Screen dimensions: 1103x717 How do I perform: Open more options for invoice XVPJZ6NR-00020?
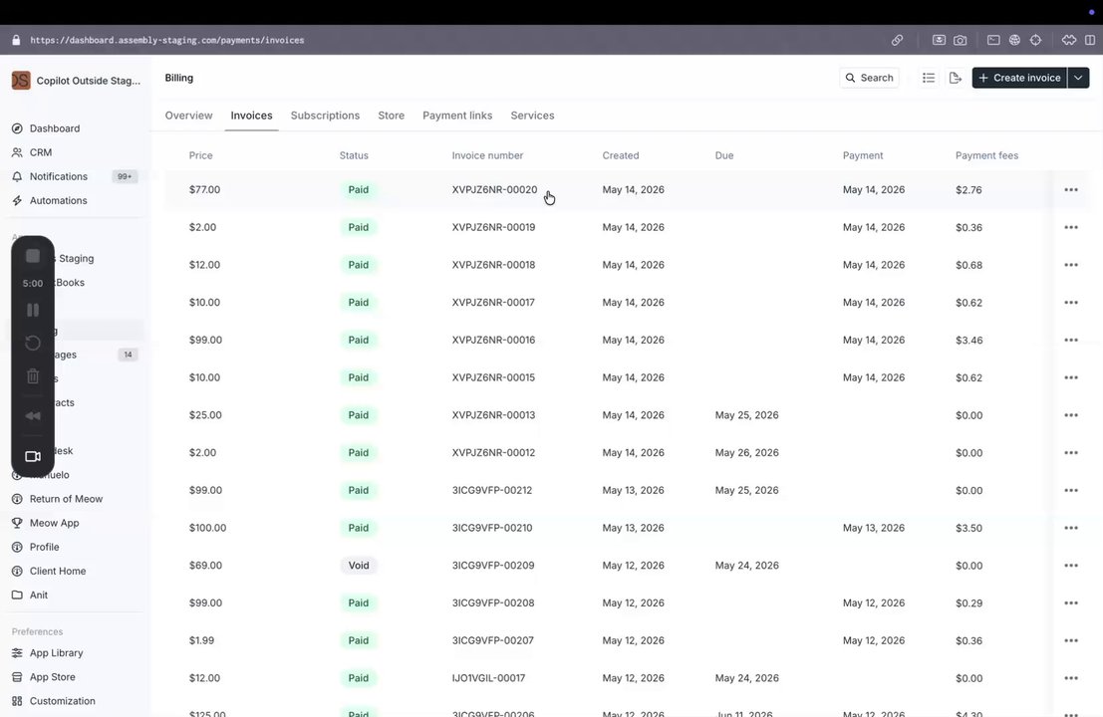point(1071,190)
